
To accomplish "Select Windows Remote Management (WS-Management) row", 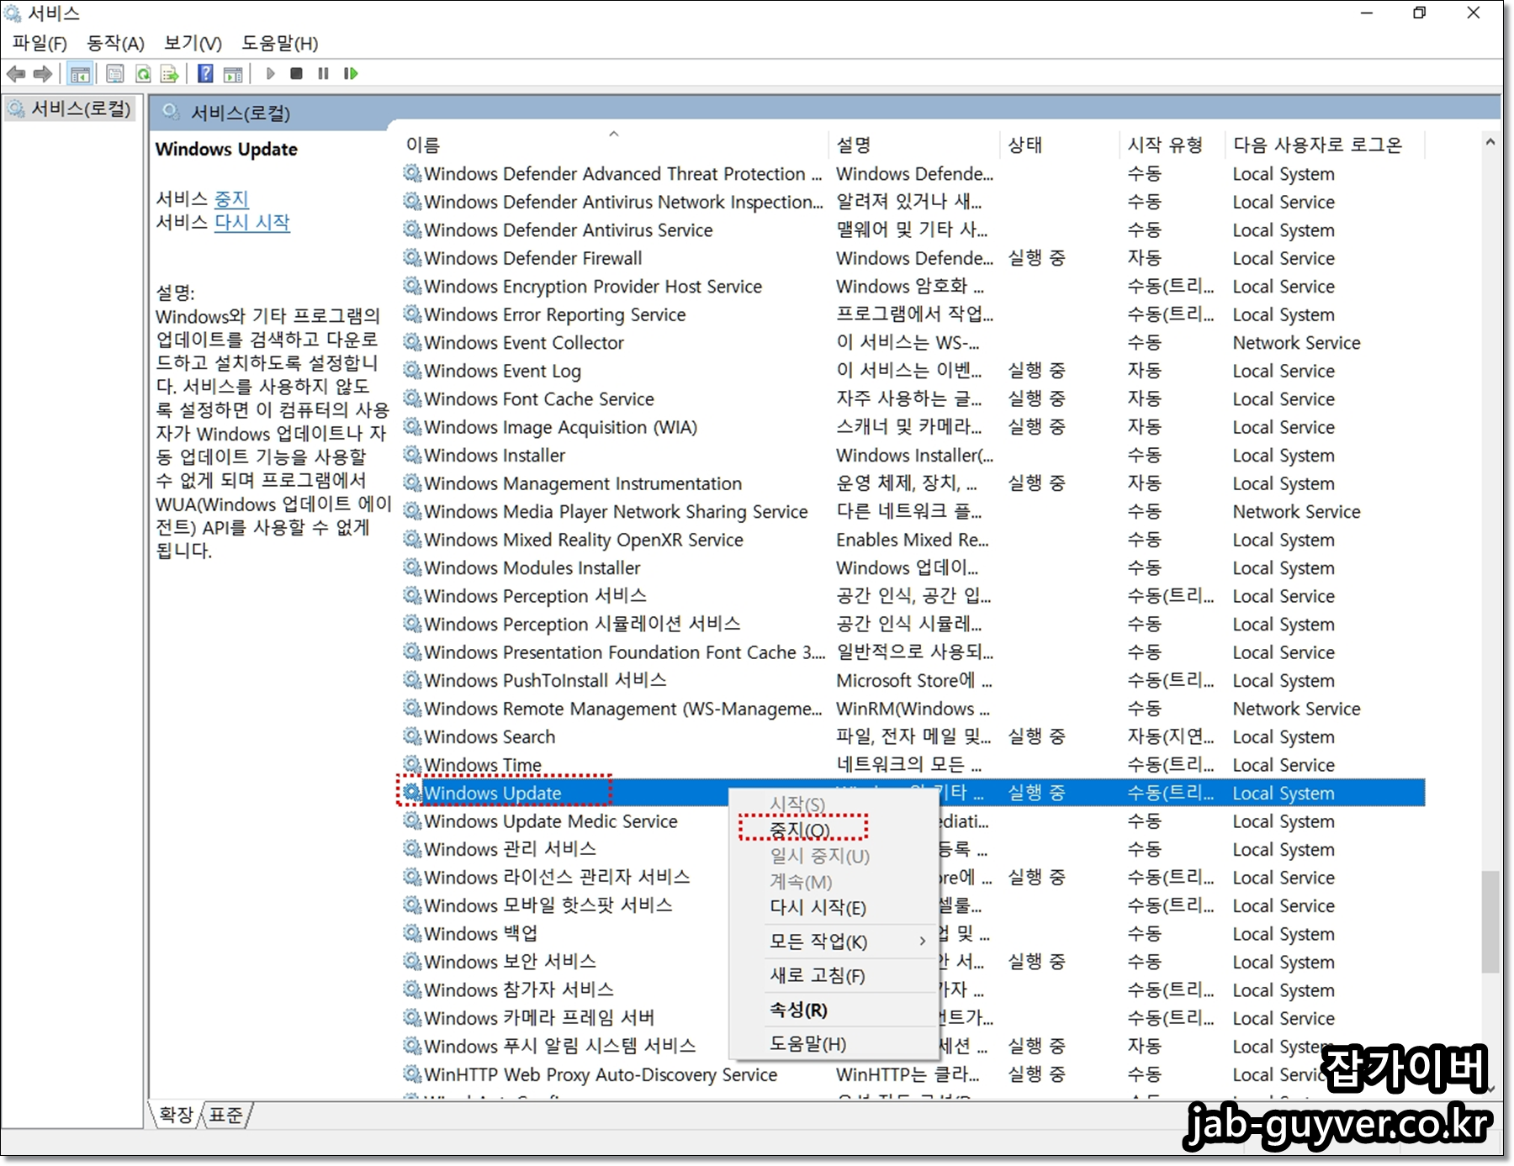I will pyautogui.click(x=913, y=709).
